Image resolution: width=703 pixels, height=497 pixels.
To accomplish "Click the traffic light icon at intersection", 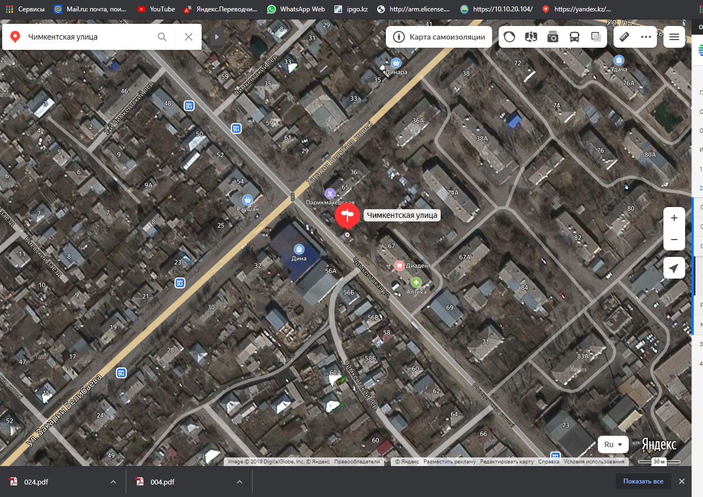I will click(x=293, y=197).
